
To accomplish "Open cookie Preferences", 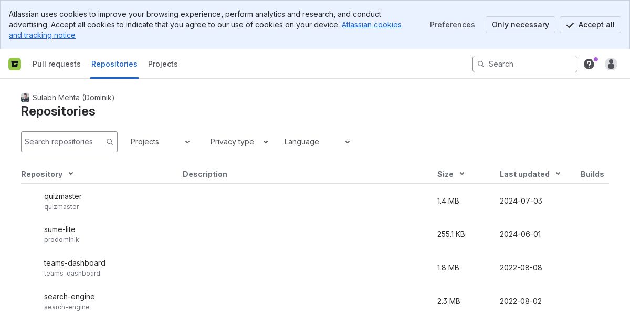I will [453, 25].
